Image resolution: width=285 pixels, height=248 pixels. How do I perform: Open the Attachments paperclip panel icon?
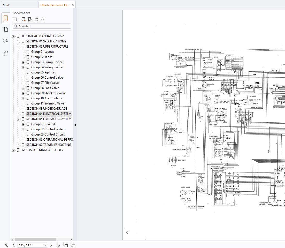click(x=6, y=53)
